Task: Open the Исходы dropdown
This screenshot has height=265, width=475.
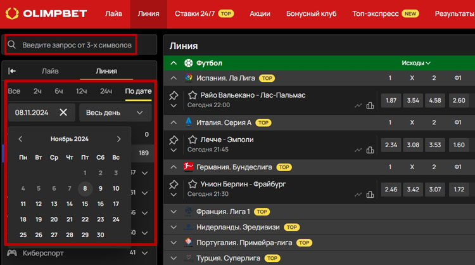Action: click(416, 63)
